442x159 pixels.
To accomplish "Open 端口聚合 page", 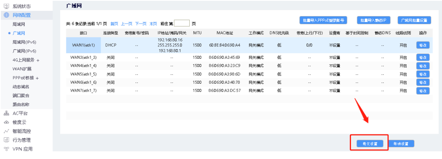I will coord(21,96).
